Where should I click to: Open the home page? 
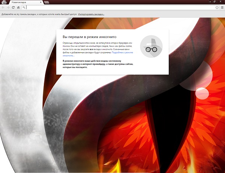pos(18,8)
